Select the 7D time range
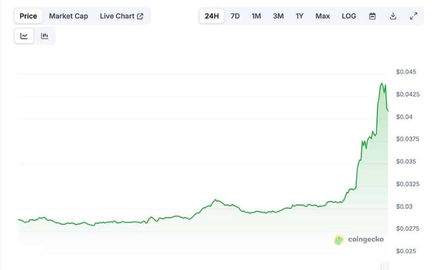The height and width of the screenshot is (270, 433). [235, 16]
